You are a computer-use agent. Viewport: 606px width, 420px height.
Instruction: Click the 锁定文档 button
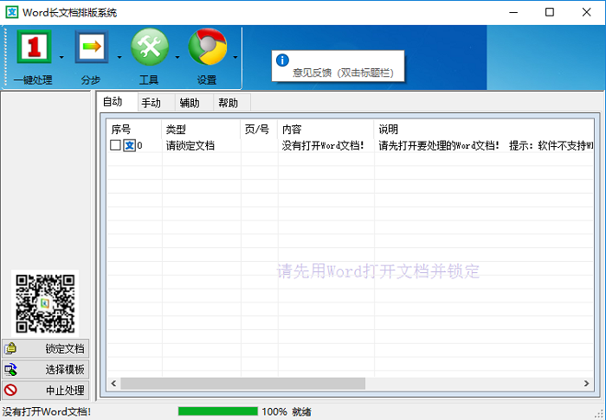click(46, 348)
